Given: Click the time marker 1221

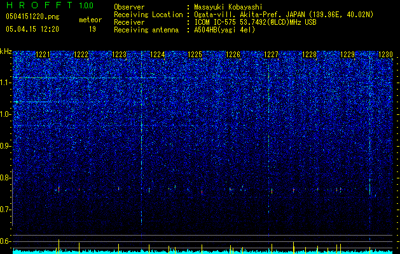Looking at the screenshot, I should coord(43,54).
